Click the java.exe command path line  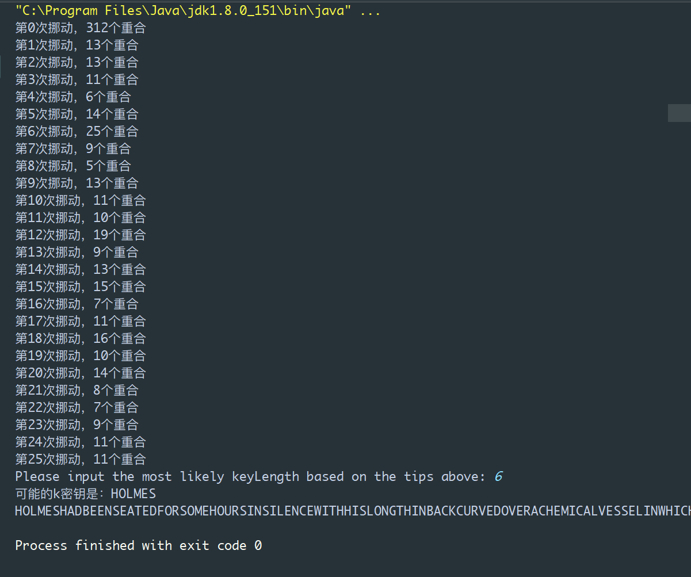click(x=197, y=10)
